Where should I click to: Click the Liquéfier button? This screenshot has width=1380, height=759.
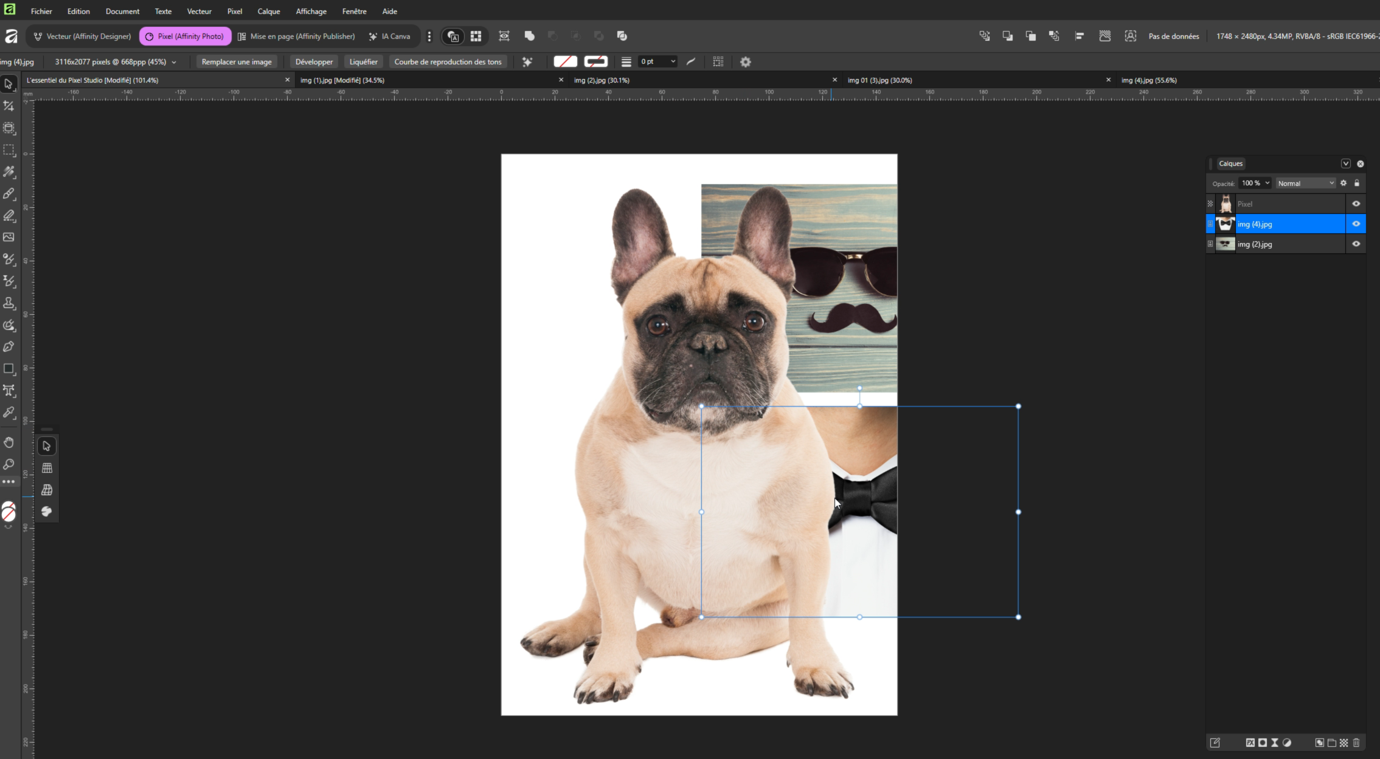(363, 61)
